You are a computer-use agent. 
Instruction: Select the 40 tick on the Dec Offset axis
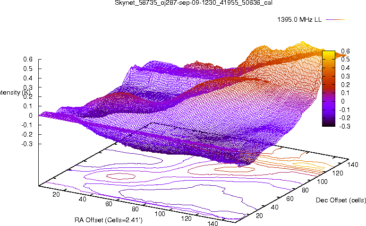click(x=274, y=207)
